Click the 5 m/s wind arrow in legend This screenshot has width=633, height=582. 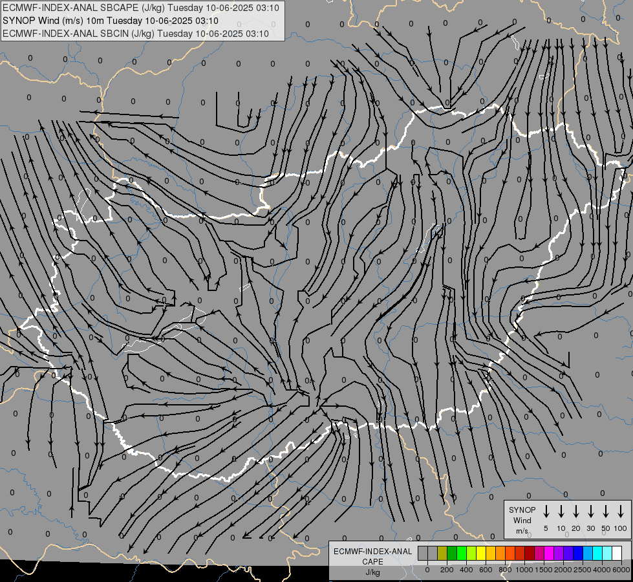tap(546, 511)
